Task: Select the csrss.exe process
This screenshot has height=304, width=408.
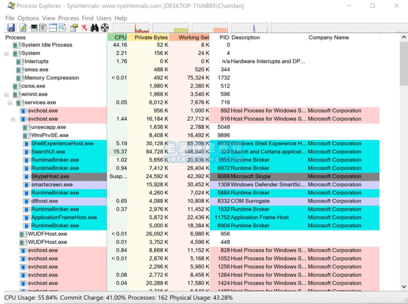Action: [x=192, y=86]
